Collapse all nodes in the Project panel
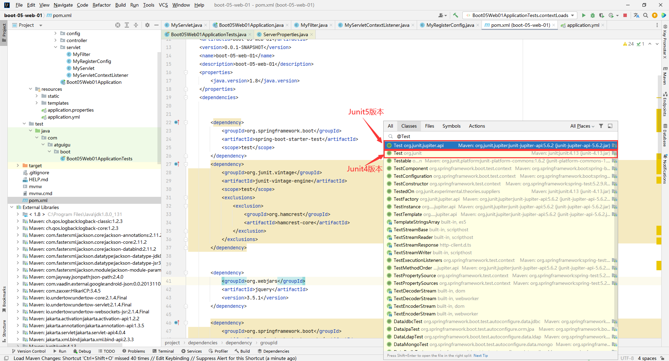This screenshot has height=361, width=669. point(136,25)
